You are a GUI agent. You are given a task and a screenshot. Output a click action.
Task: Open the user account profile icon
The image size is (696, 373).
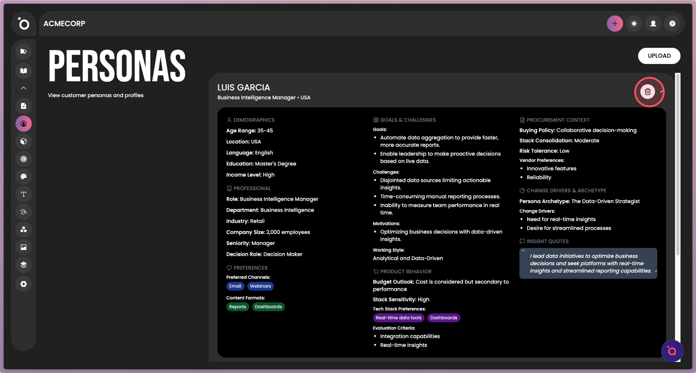point(653,23)
